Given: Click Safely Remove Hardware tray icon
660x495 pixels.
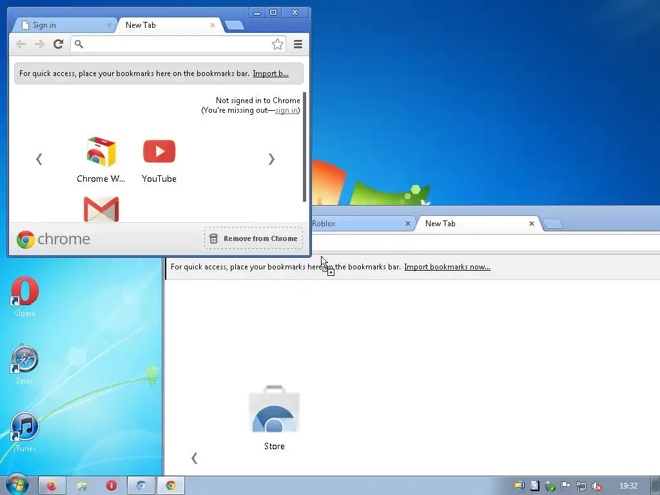Looking at the screenshot, I should pos(550,486).
